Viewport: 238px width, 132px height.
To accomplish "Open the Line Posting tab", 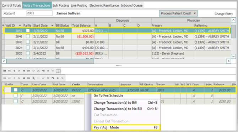I will coord(79,5).
